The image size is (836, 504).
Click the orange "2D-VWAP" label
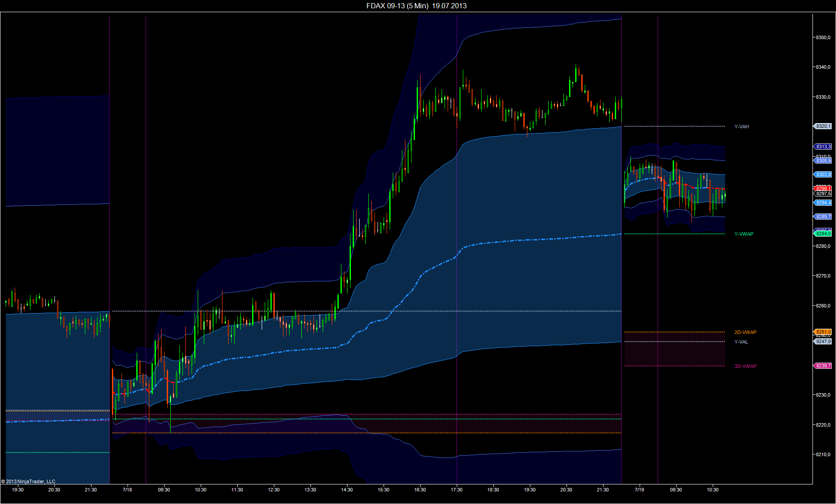745,332
